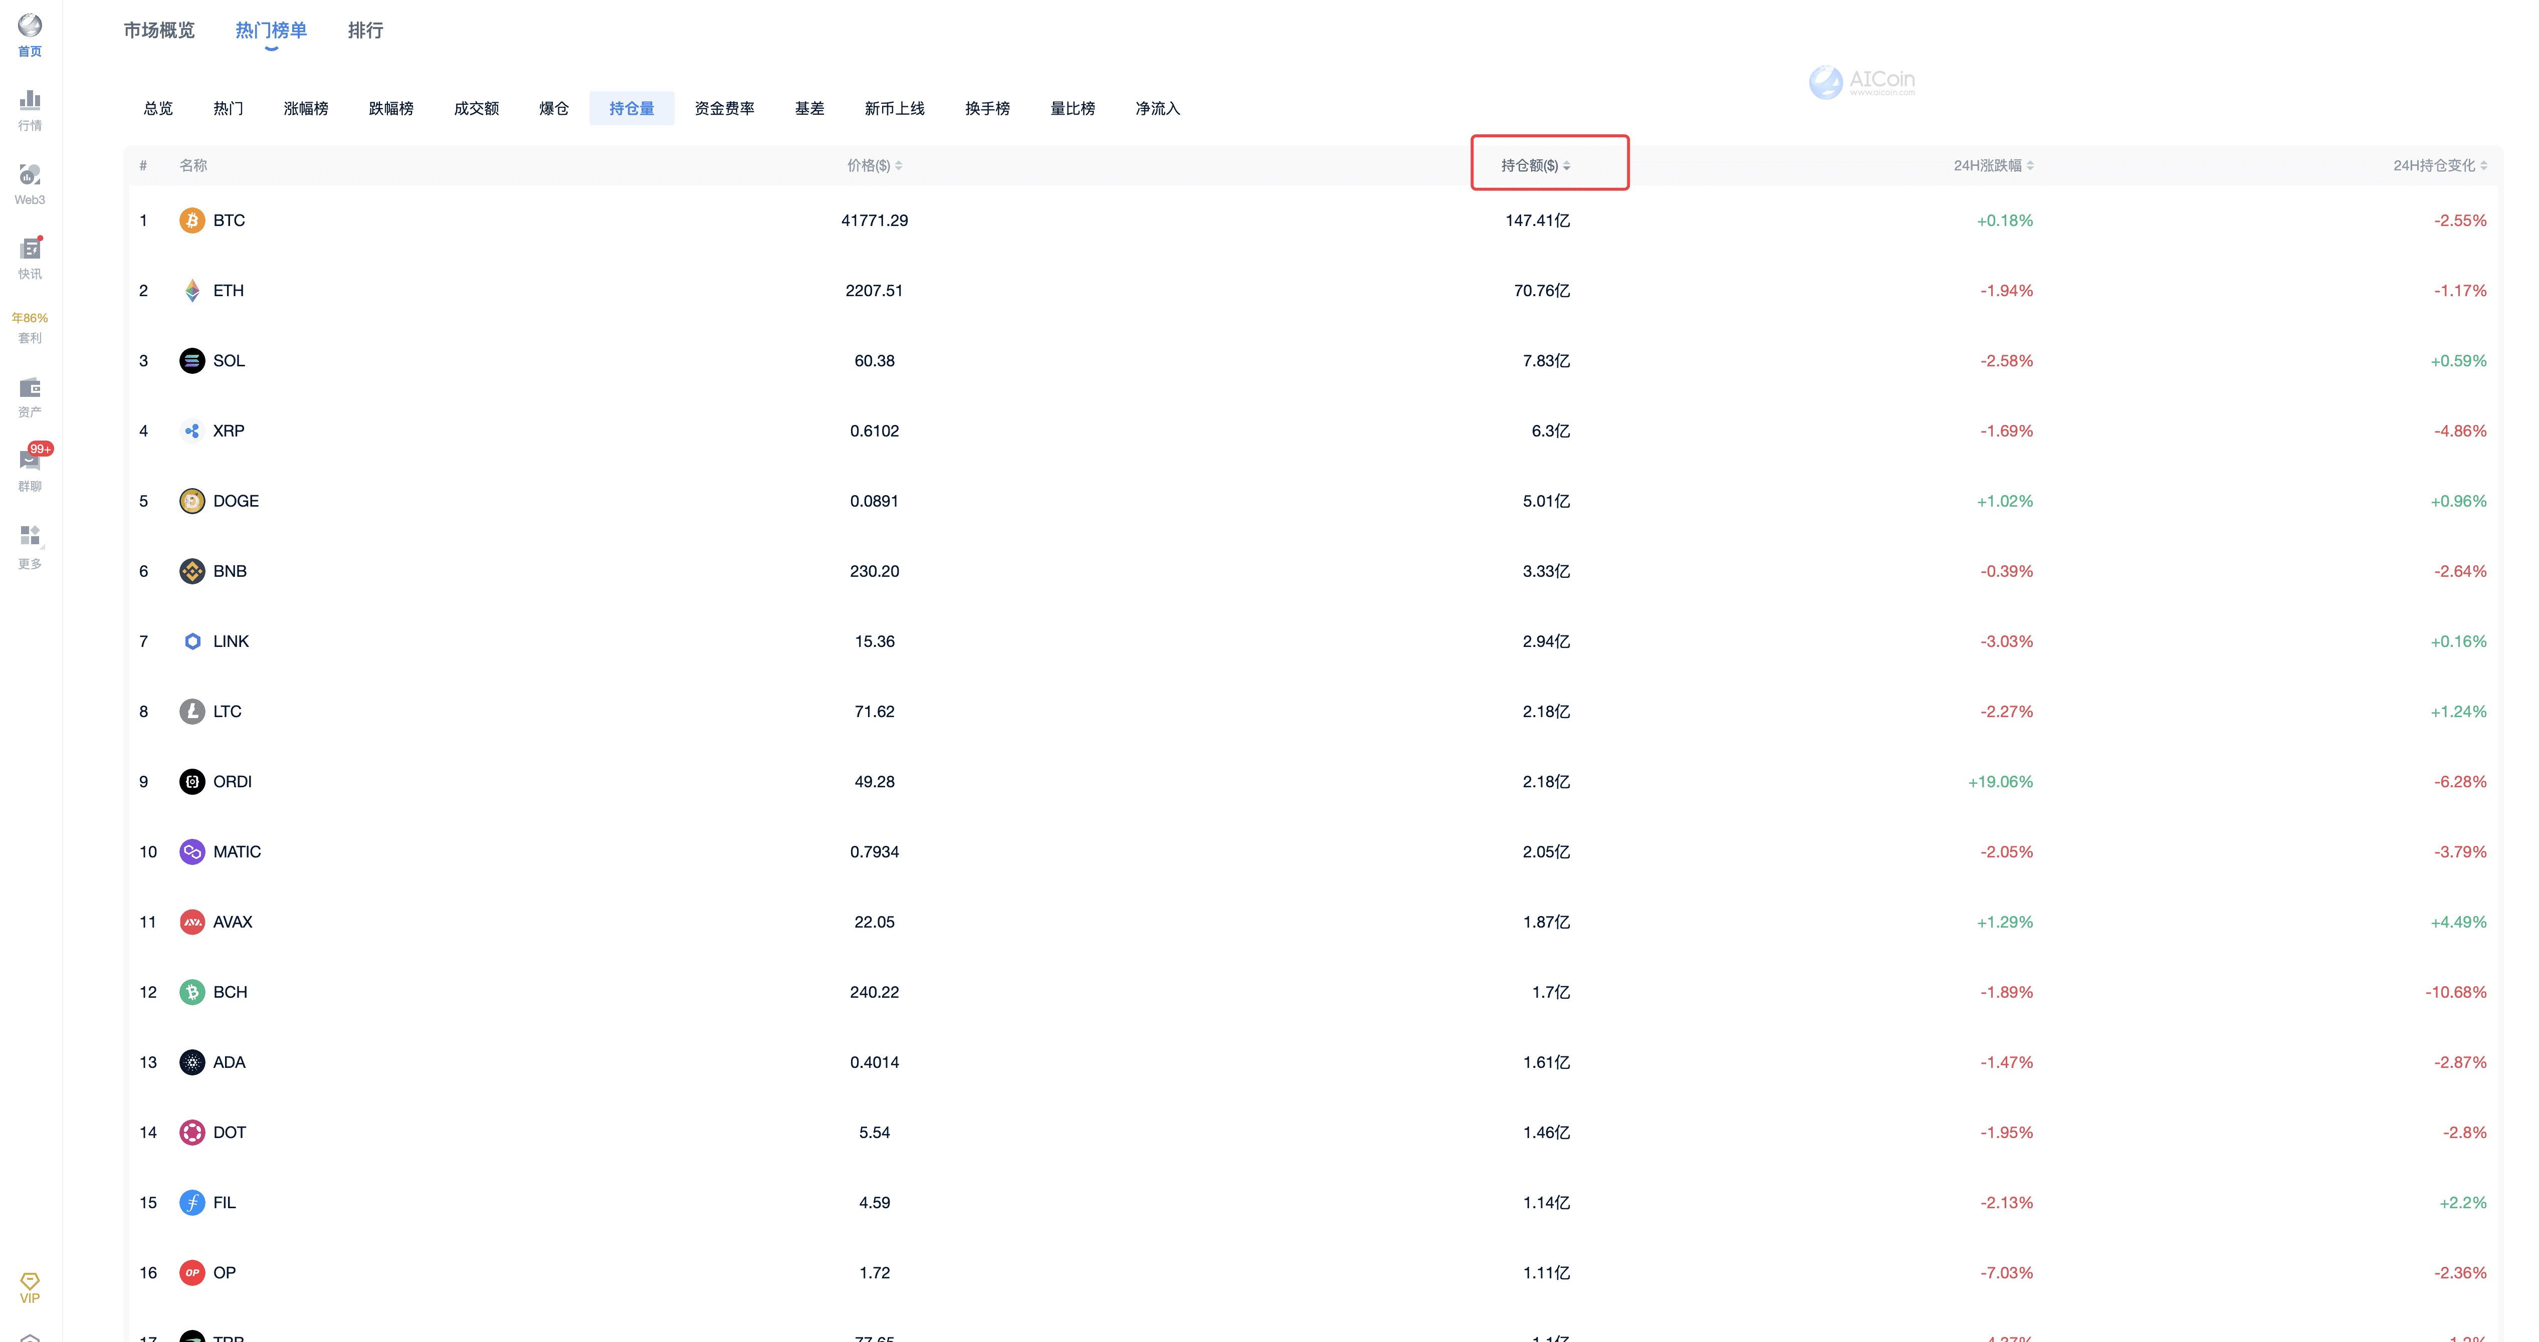Switch to 排行 top tab
The width and height of the screenshot is (2539, 1342).
tap(366, 31)
